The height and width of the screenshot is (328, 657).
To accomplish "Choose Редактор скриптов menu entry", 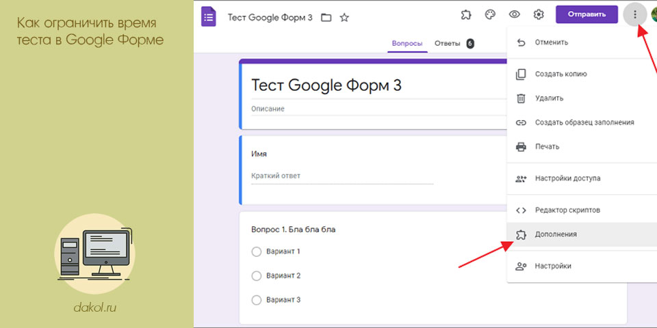I will click(582, 210).
